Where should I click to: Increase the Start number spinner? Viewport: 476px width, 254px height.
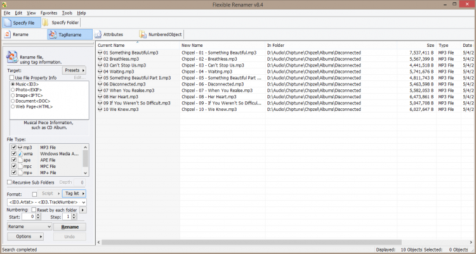point(38,215)
